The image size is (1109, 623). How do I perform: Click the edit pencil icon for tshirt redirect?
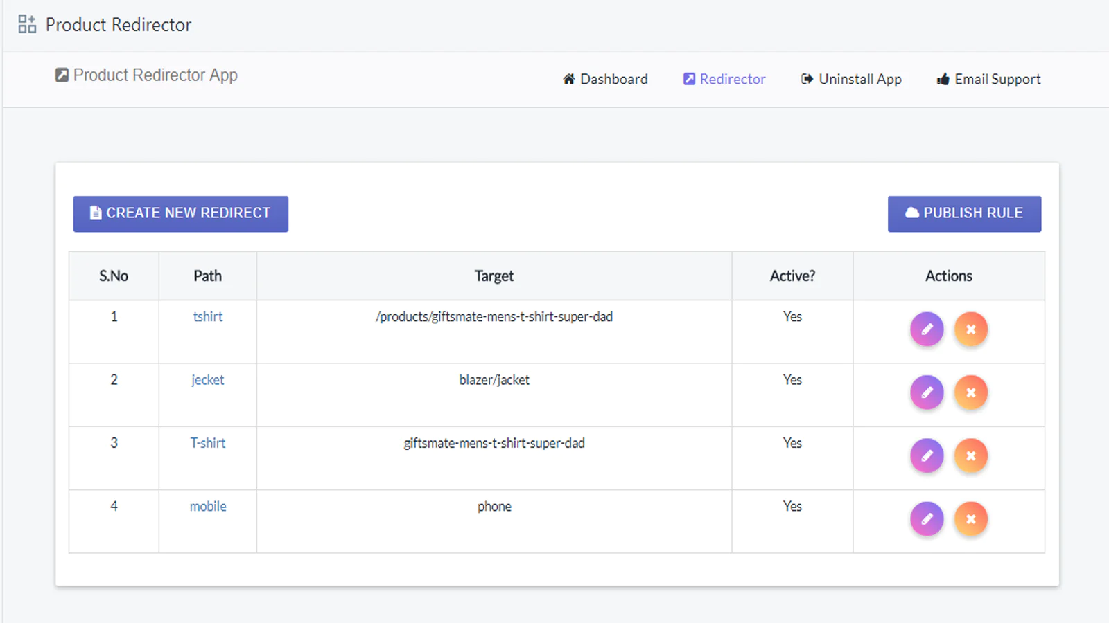(x=927, y=329)
